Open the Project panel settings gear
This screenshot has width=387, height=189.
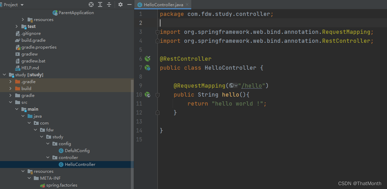tap(120, 4)
